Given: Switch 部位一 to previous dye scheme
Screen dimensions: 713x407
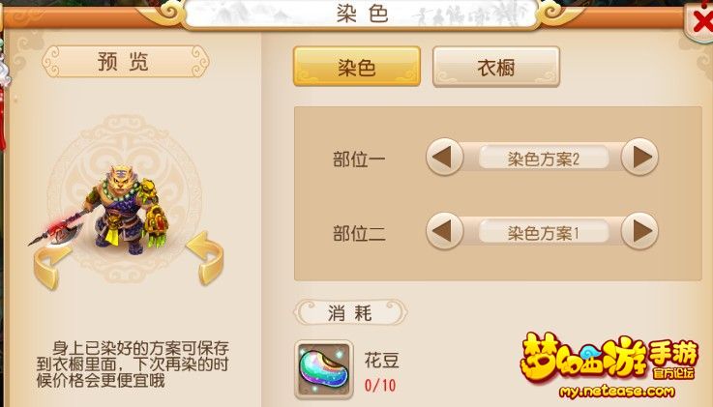Looking at the screenshot, I should coord(444,158).
